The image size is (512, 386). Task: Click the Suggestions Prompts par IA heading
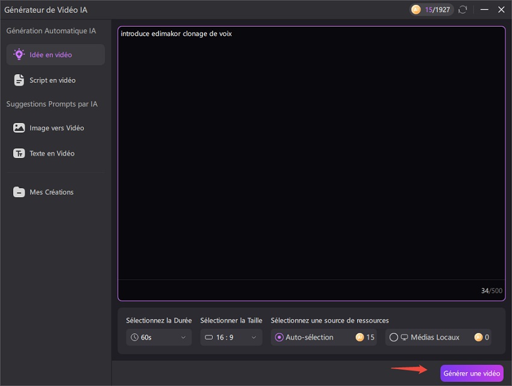(x=52, y=104)
